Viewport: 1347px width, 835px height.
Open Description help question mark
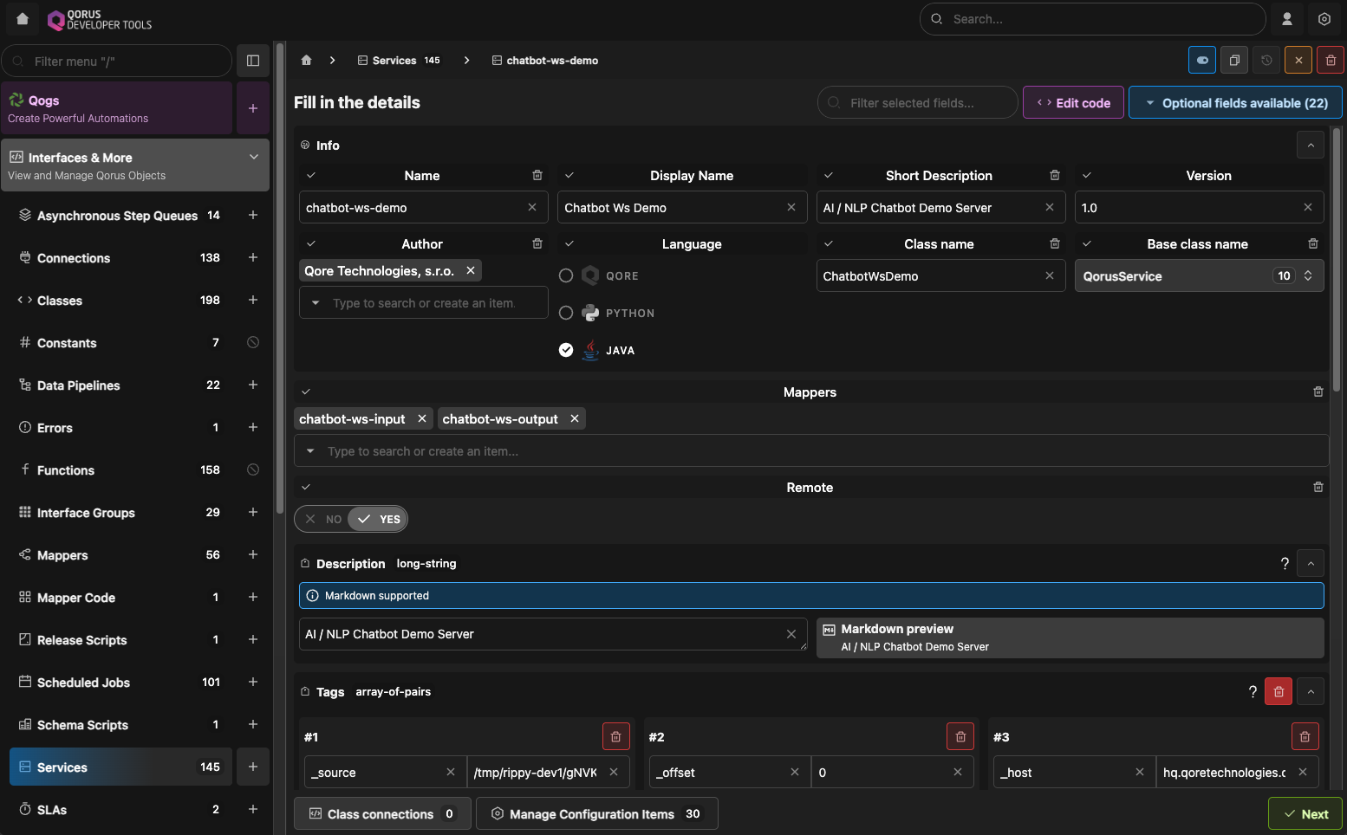point(1285,564)
